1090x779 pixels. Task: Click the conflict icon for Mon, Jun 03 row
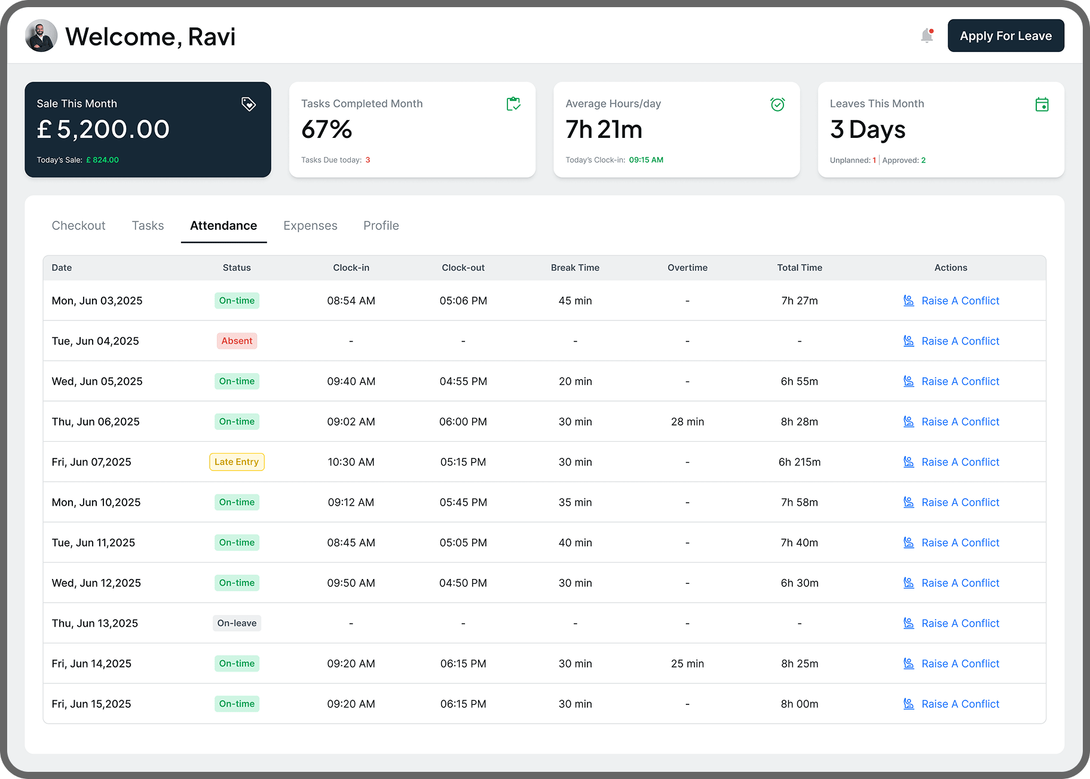tap(909, 300)
